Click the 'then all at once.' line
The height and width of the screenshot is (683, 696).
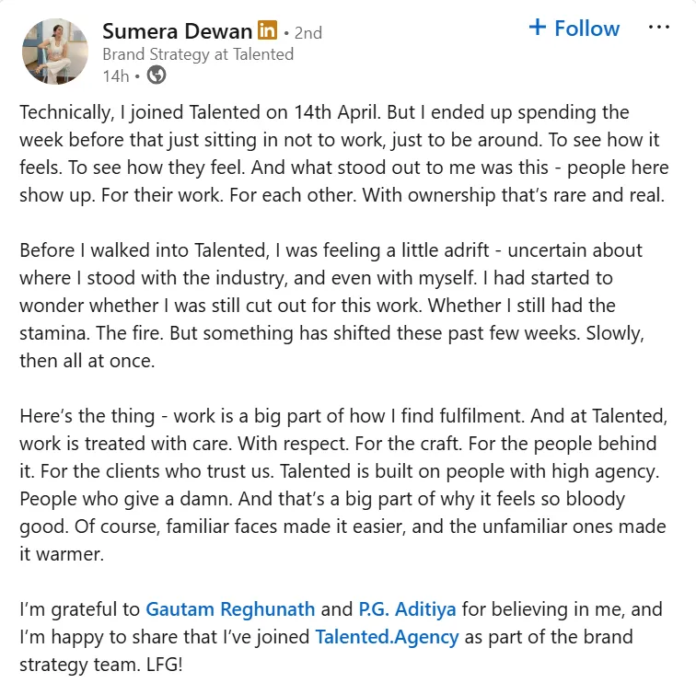click(x=87, y=361)
